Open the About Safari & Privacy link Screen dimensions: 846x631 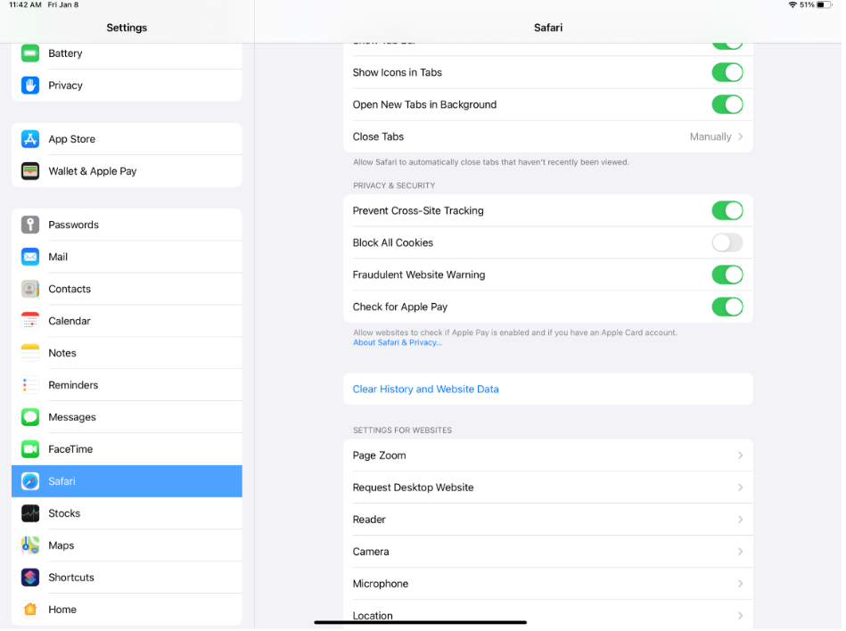click(x=398, y=343)
